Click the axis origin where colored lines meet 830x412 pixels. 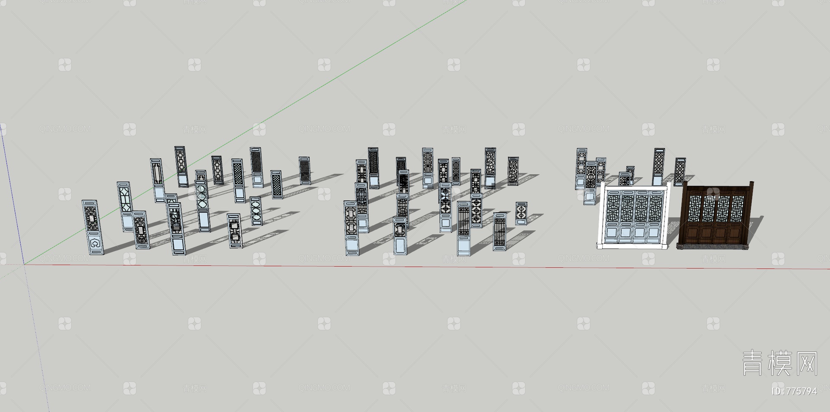point(24,264)
